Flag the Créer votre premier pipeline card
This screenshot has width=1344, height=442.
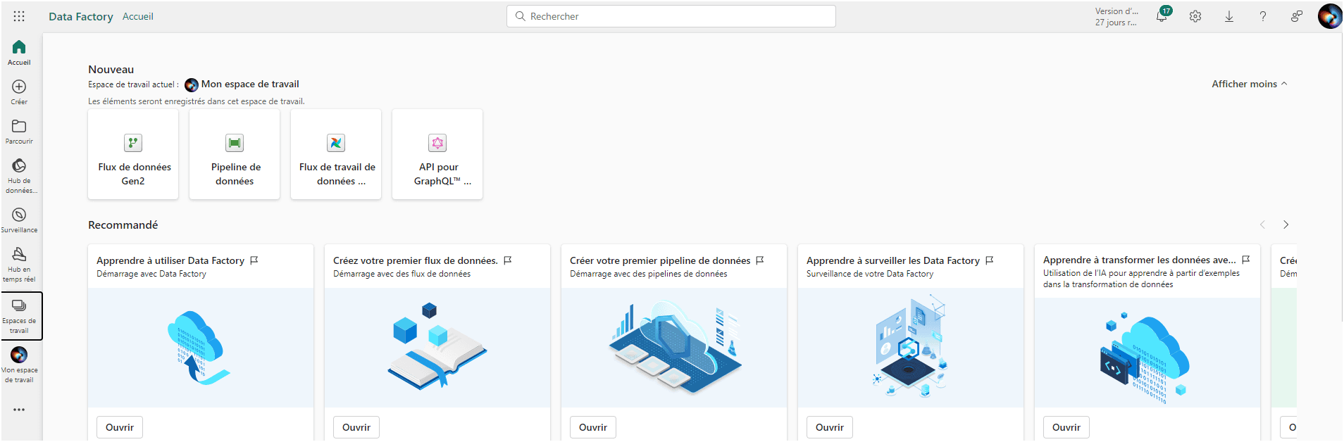coord(760,260)
